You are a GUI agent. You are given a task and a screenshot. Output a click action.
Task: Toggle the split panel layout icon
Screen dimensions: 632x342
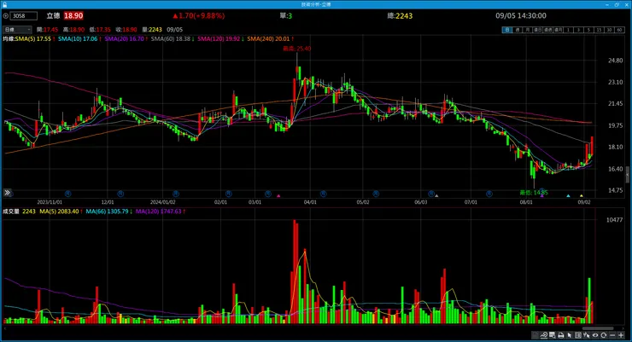tap(578, 335)
